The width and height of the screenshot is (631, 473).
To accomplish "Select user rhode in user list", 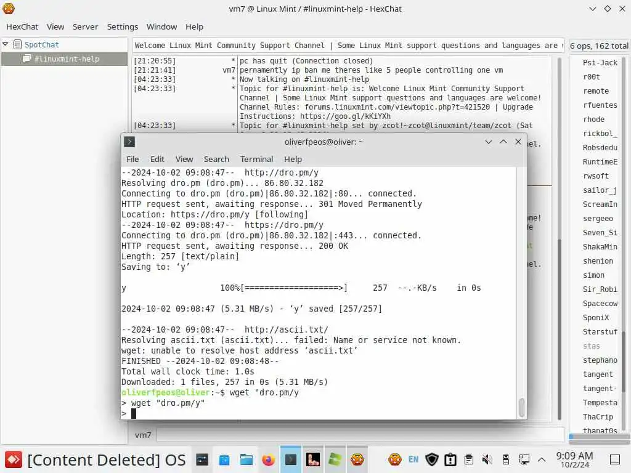I will pos(593,119).
